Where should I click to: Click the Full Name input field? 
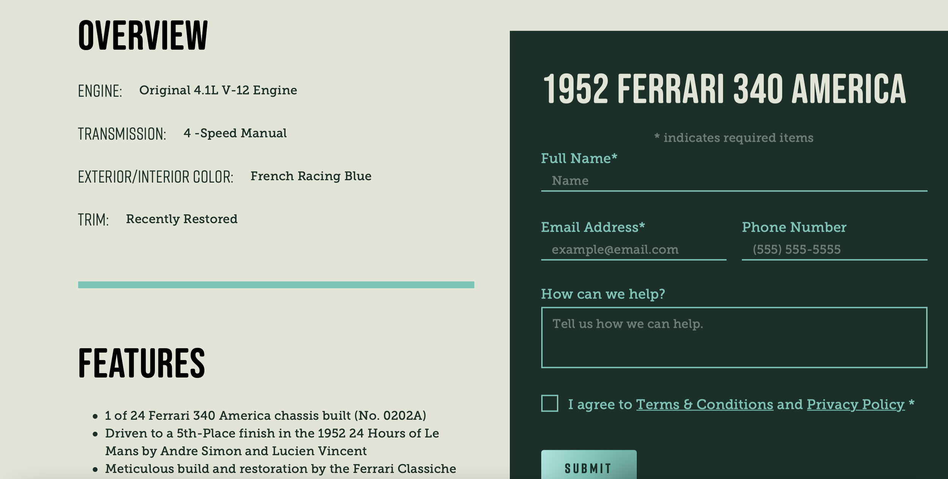[734, 181]
